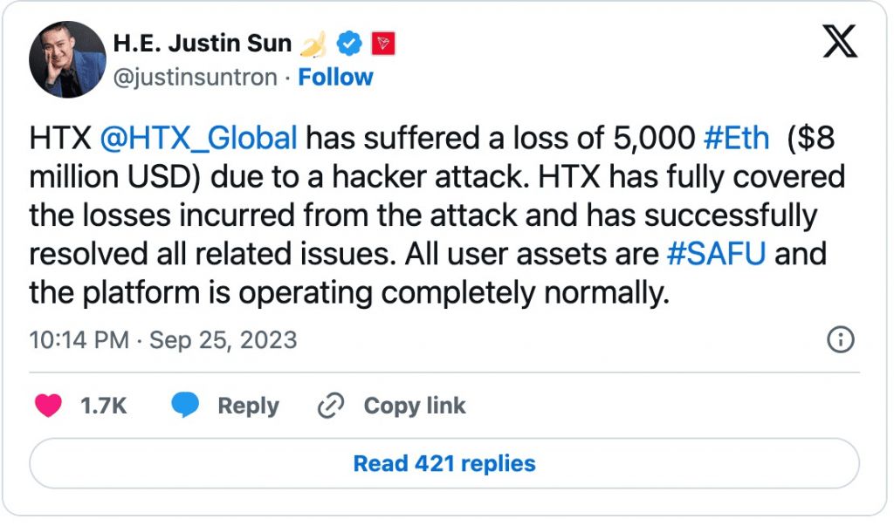Open the #Eth hashtag
Image resolution: width=894 pixels, height=526 pixels.
(737, 138)
